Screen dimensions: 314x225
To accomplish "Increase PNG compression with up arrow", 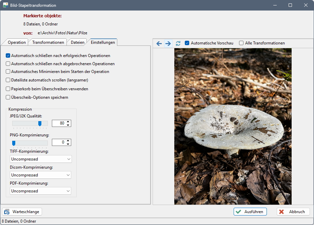I will click(68, 140).
